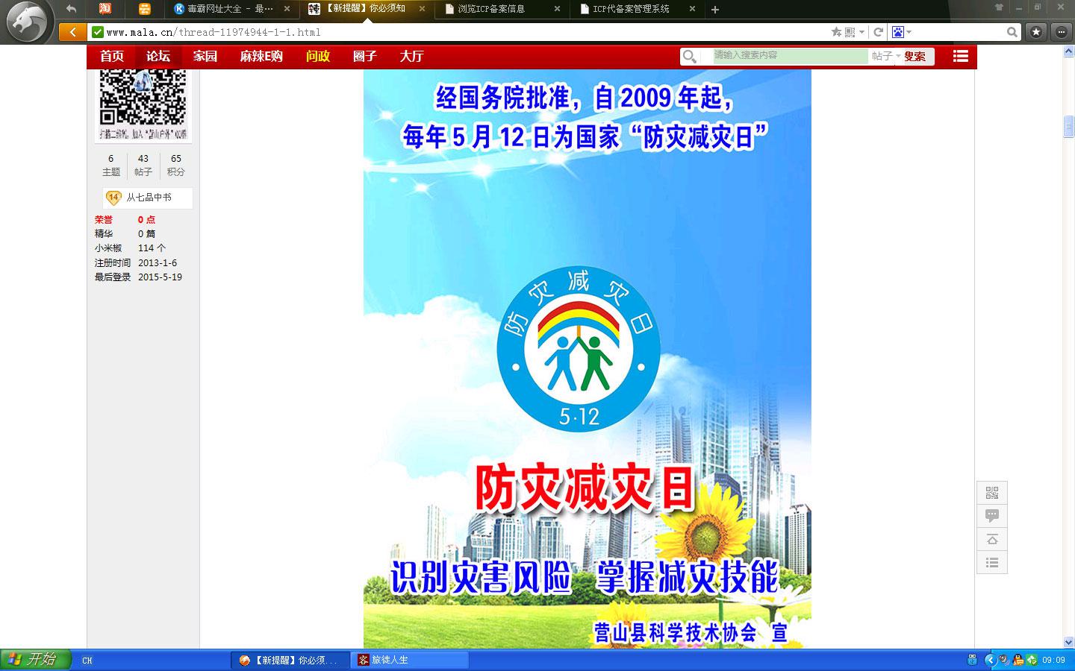Click the browser search magnifier icon
The image size is (1075, 671).
click(x=1012, y=32)
